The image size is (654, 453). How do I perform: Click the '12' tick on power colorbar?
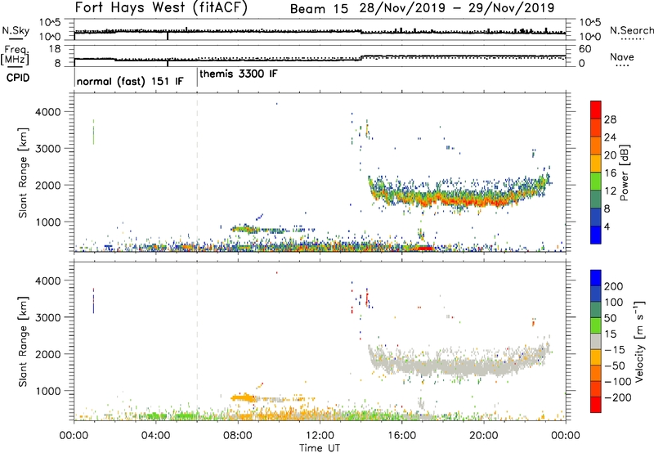[x=610, y=191]
